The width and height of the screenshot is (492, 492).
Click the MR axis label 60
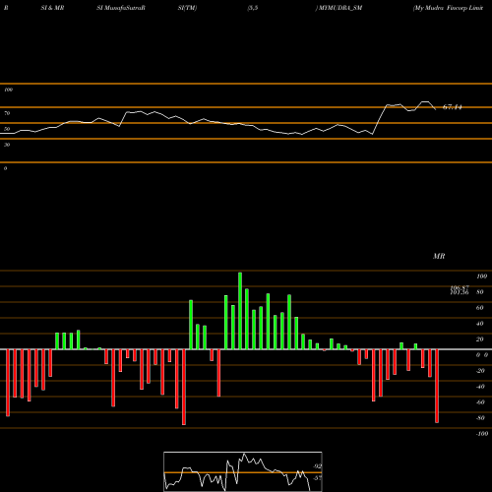click(x=480, y=308)
